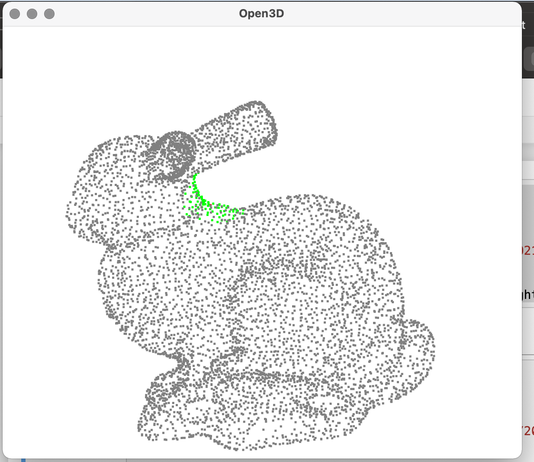
Task: Click the Open3D window title bar
Action: pos(261,13)
